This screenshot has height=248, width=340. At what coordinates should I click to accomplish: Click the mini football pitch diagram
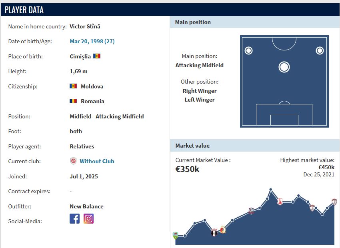coord(284,81)
